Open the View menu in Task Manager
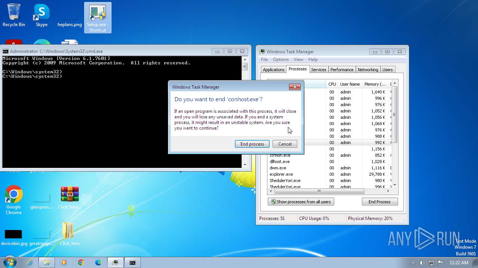478x268 pixels. click(298, 60)
